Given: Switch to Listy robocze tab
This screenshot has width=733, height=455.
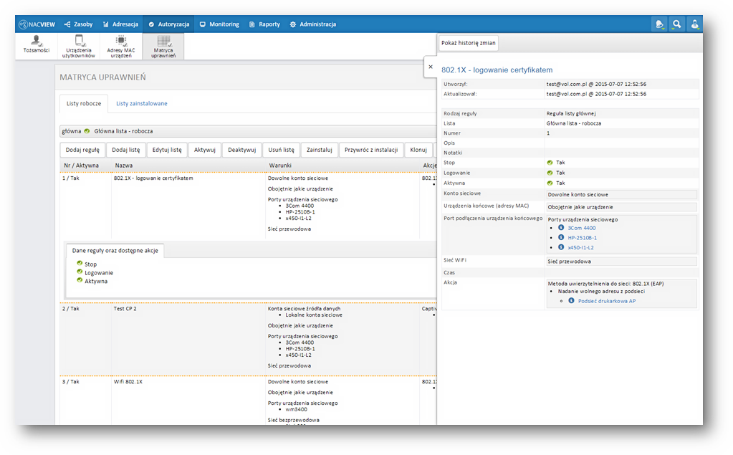Looking at the screenshot, I should 84,103.
